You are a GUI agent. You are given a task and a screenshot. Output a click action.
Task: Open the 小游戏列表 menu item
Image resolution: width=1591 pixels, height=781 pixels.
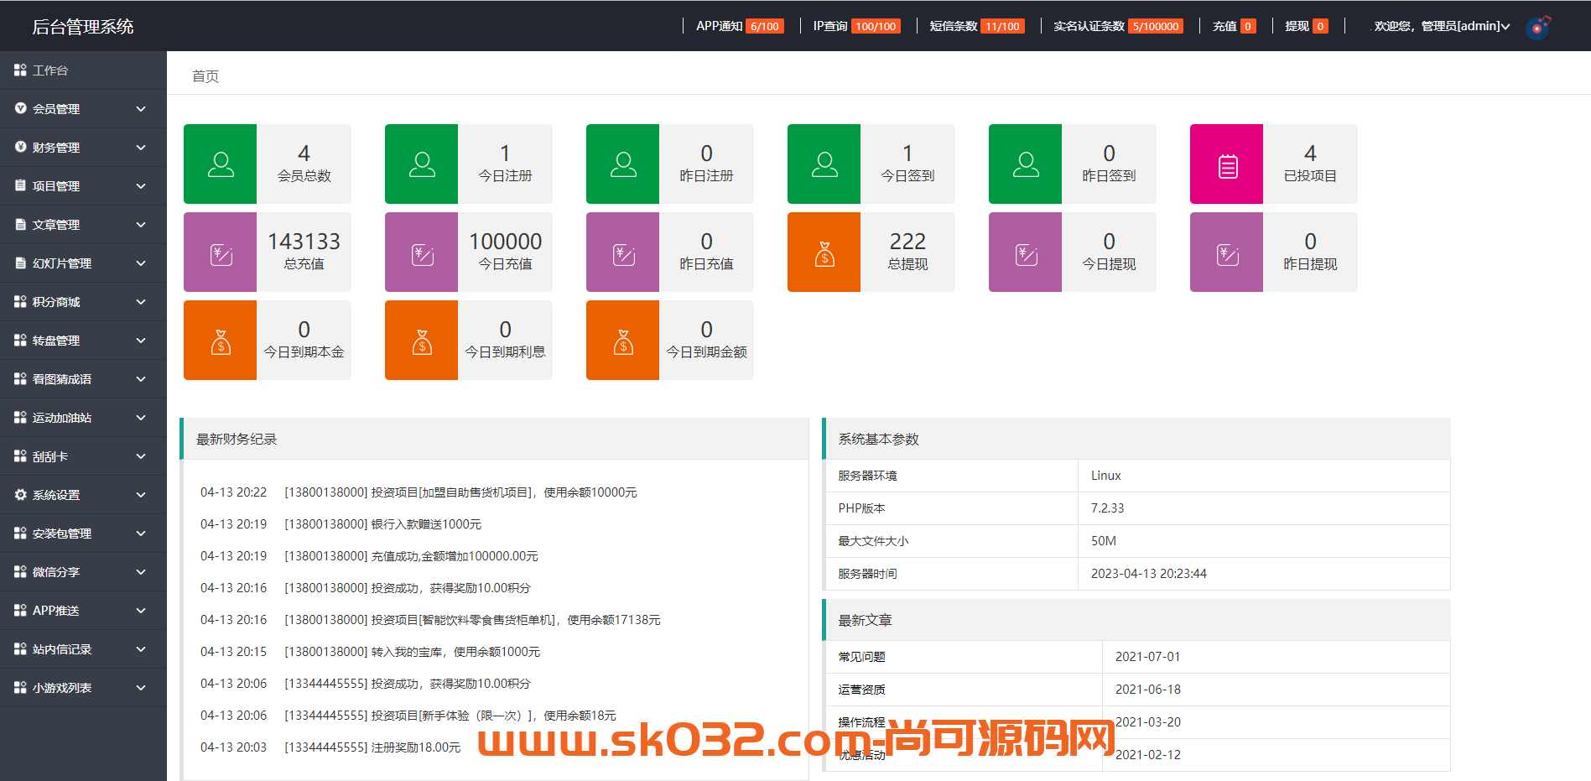point(83,688)
